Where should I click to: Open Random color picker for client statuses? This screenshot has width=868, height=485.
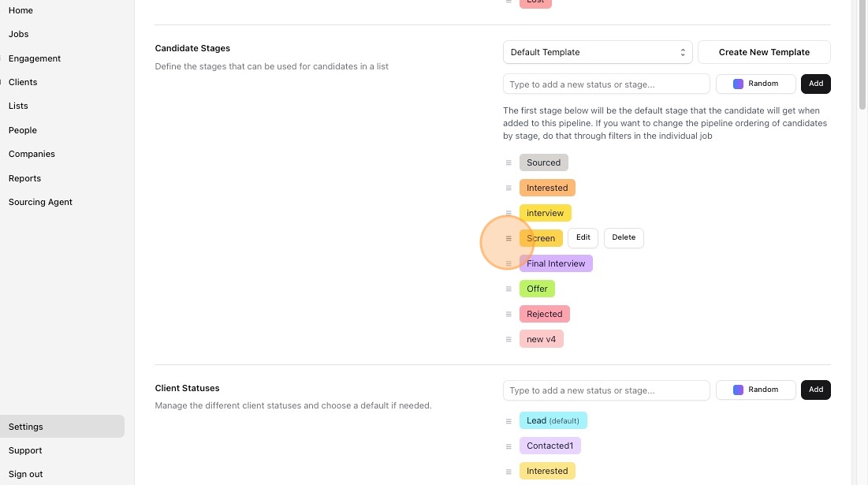pyautogui.click(x=755, y=390)
